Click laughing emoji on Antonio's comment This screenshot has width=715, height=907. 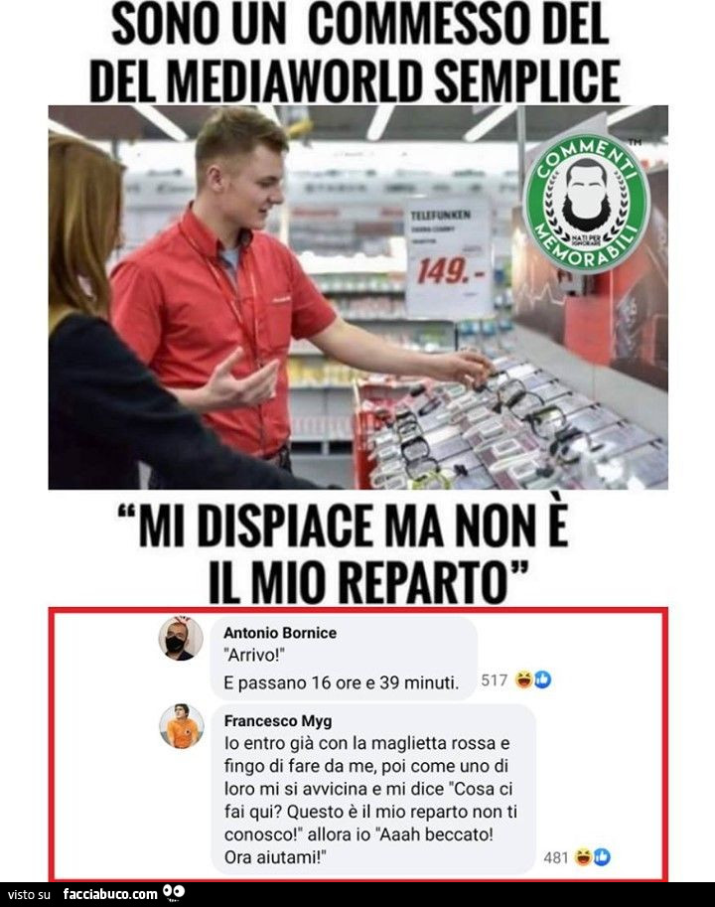523,680
